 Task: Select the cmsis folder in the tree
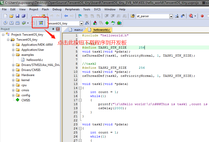[x=25, y=90]
